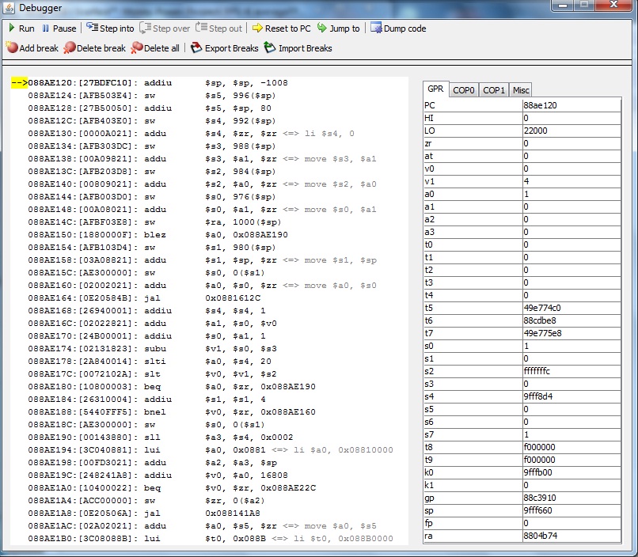Open the Misc registers tab
The image size is (638, 557).
pyautogui.click(x=520, y=90)
